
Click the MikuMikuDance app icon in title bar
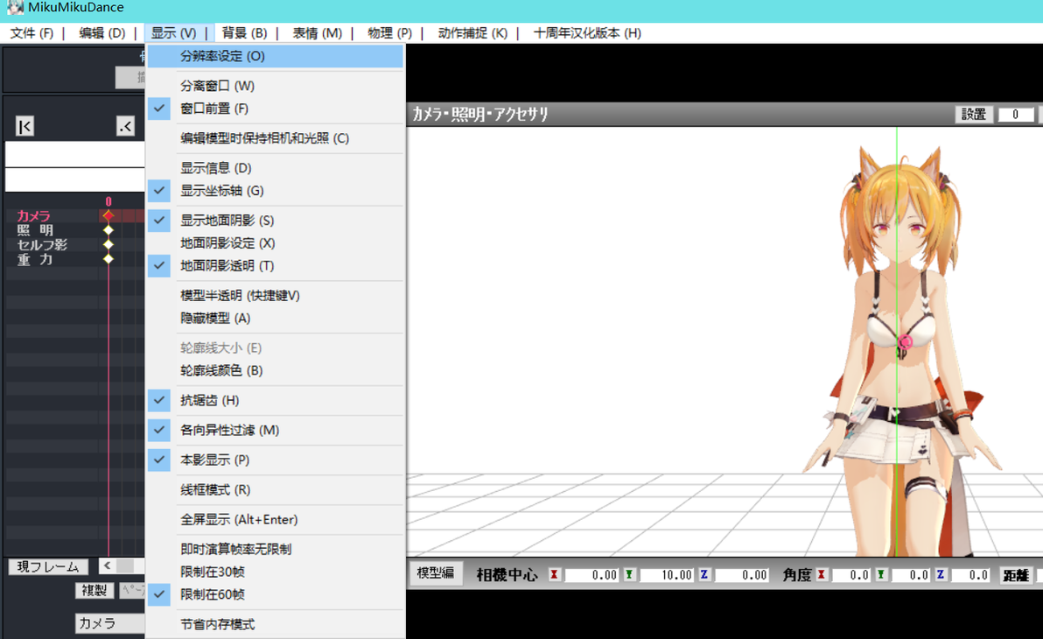point(15,8)
